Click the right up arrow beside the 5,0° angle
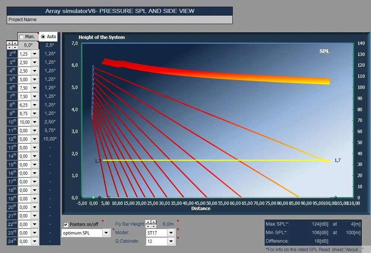This screenshot has height=253, width=371. click(x=15, y=43)
